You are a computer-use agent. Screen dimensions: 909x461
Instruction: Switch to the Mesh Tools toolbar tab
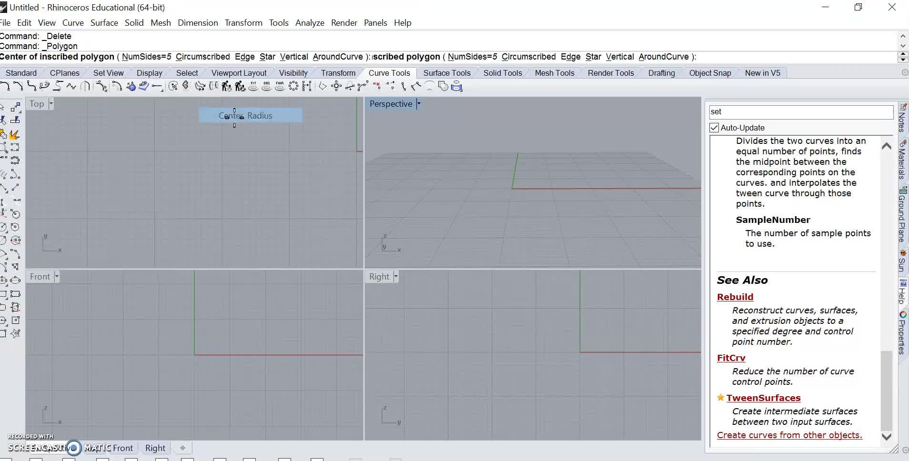(555, 73)
